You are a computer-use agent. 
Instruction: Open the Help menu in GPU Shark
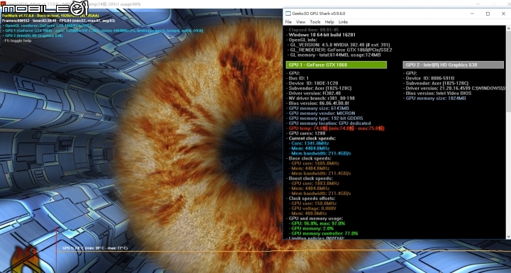coord(329,22)
